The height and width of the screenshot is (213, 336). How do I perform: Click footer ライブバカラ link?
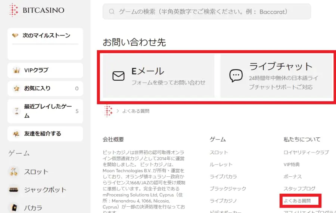click(x=223, y=176)
